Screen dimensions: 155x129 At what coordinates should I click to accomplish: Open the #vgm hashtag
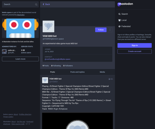(x=56, y=109)
